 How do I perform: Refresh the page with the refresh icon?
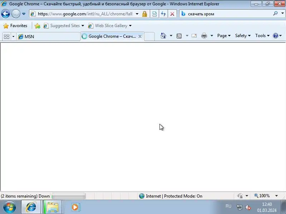point(163,14)
